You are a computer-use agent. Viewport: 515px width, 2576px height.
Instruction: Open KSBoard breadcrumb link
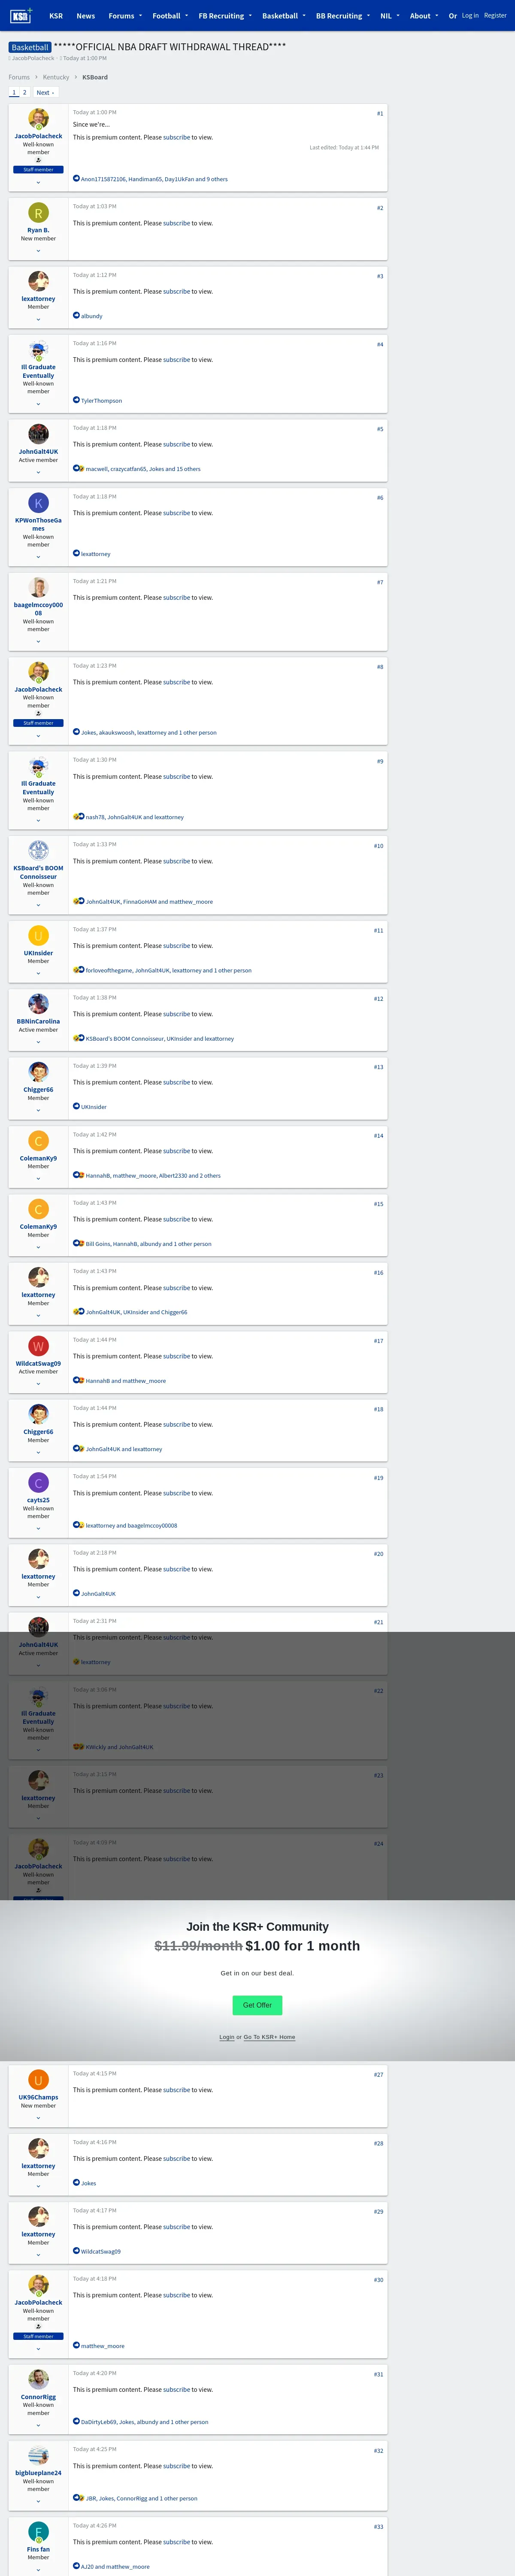click(x=95, y=77)
